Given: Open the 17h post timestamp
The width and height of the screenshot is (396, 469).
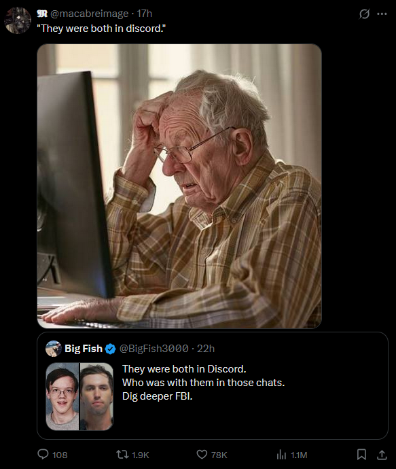Looking at the screenshot, I should click(145, 14).
